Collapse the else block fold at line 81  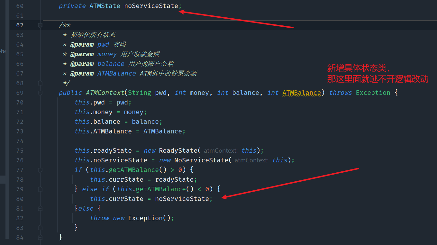[40, 208]
